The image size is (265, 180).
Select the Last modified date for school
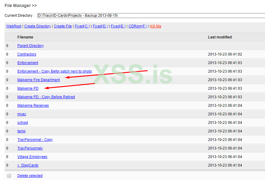click(225, 123)
